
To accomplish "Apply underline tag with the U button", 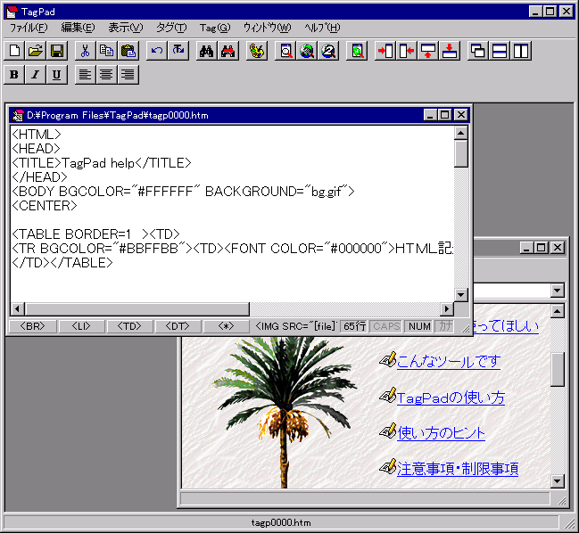I will pyautogui.click(x=57, y=75).
